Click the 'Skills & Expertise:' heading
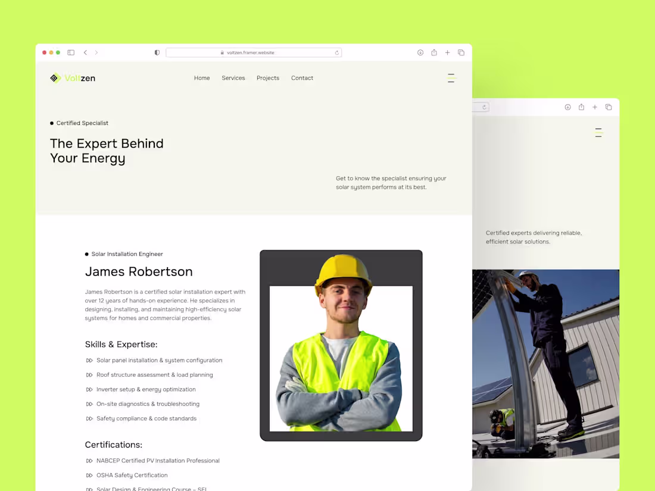This screenshot has height=491, width=655. pyautogui.click(x=121, y=345)
